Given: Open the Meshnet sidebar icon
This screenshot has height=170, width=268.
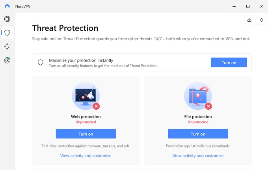Looking at the screenshot, I should [x=7, y=47].
